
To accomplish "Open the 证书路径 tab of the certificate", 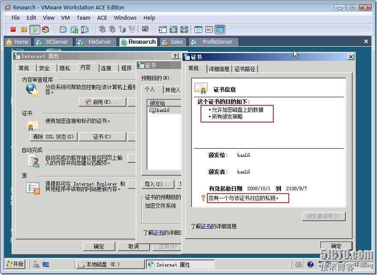I will click(245, 69).
